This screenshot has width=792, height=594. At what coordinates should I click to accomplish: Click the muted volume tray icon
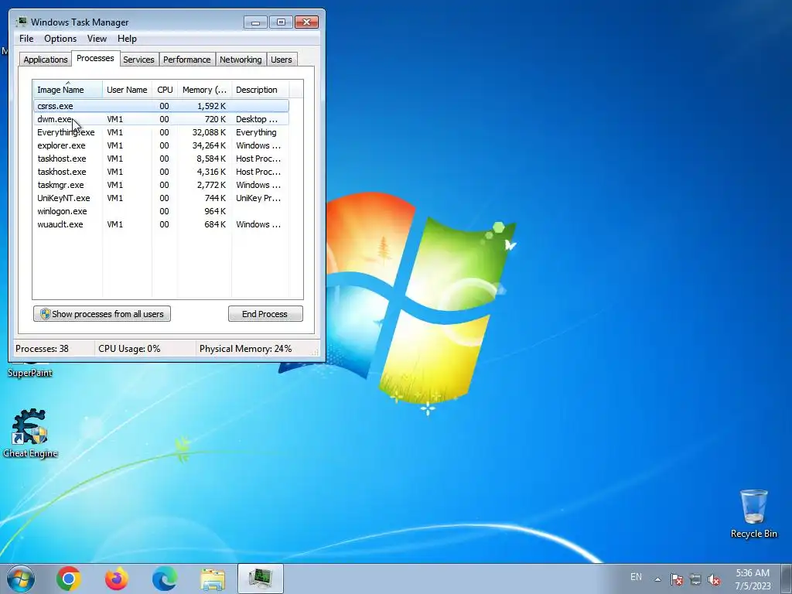click(714, 579)
